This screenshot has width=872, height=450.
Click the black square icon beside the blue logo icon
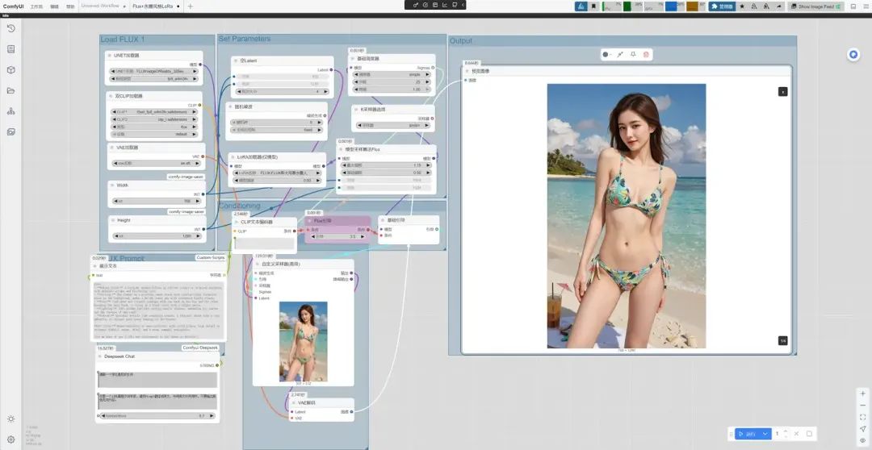point(594,6)
